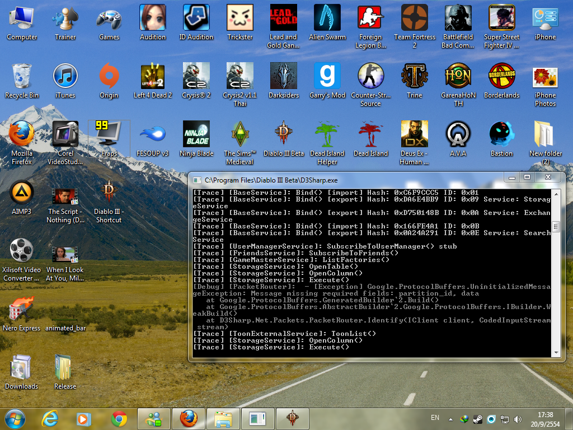Switch to Firefox taskbar button
The image size is (573, 430).
click(x=189, y=419)
